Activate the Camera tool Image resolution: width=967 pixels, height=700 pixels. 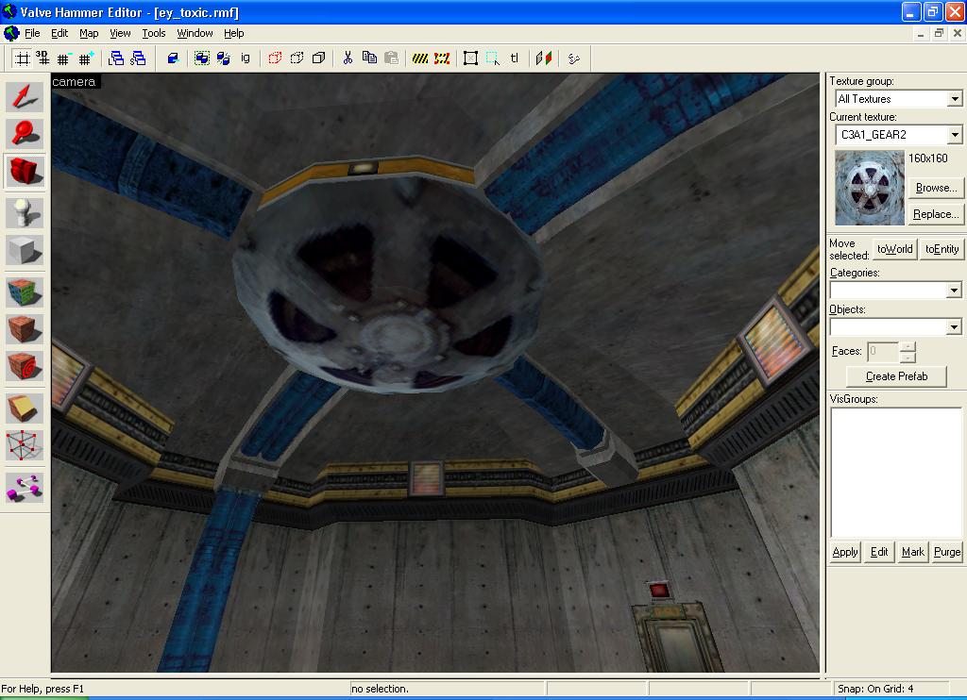pos(25,172)
